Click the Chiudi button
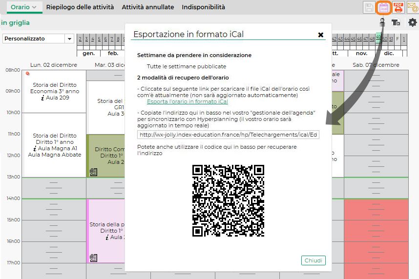This screenshot has height=279, width=419. tap(314, 260)
